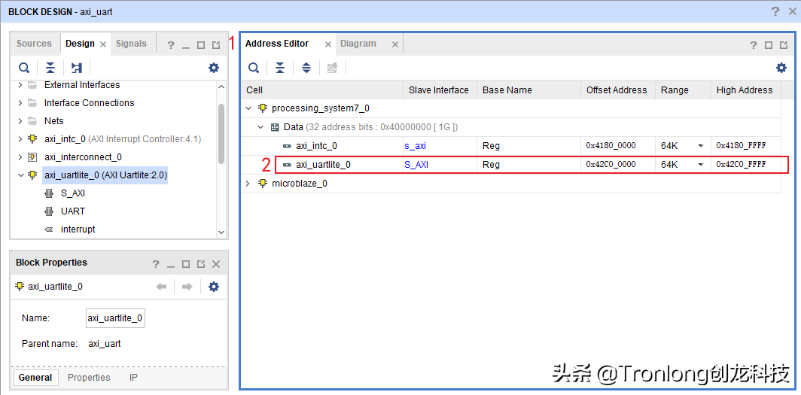
Task: Expand the Interface Connections folder
Action: pos(20,102)
